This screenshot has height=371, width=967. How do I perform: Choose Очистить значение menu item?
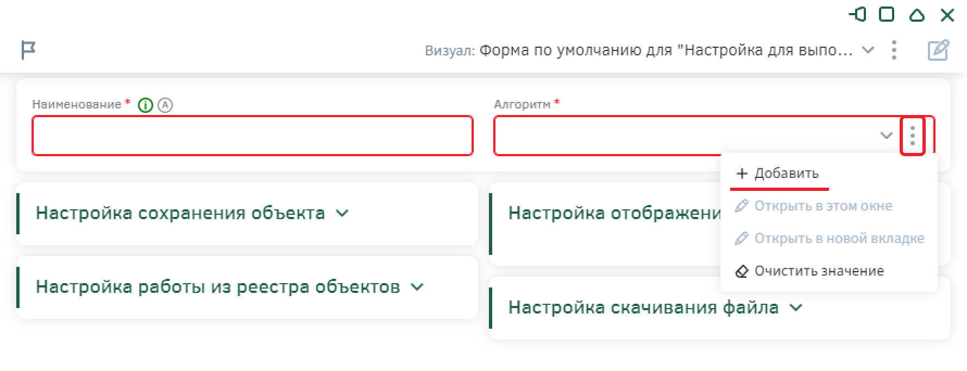click(809, 271)
